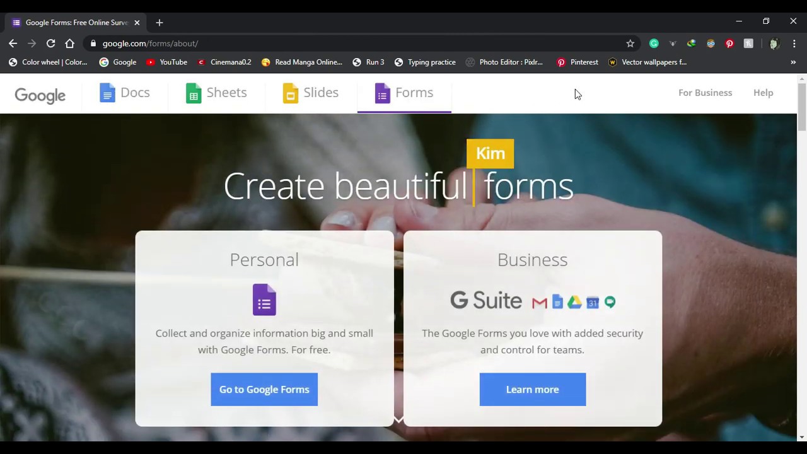The width and height of the screenshot is (807, 454).
Task: Switch to the Sheets tab
Action: [x=216, y=93]
